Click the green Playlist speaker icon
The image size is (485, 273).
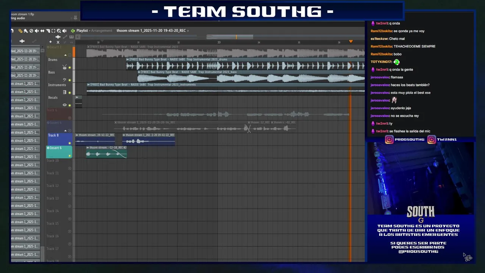73,31
